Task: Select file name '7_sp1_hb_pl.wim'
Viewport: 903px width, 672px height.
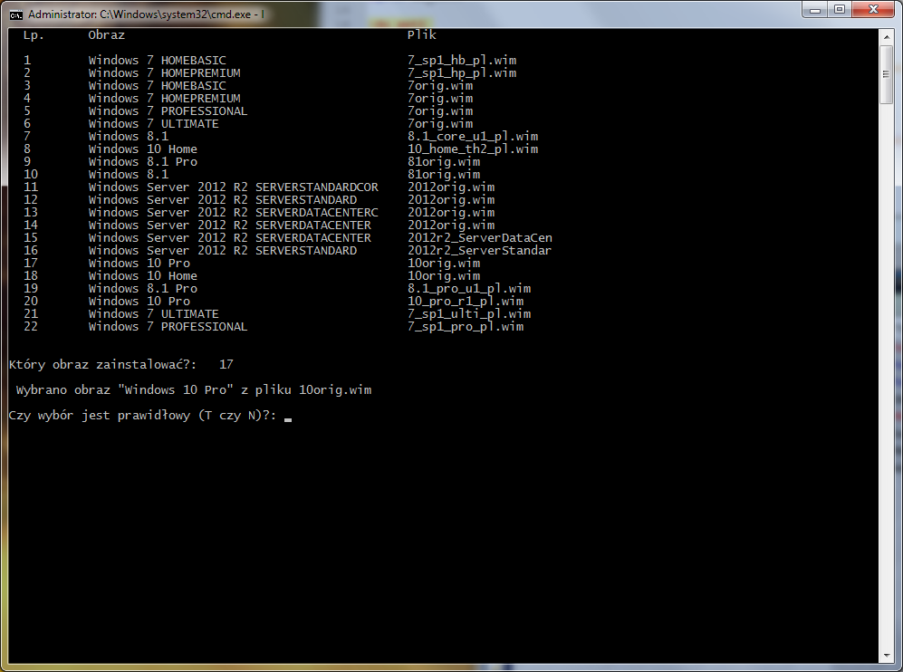Action: 462,61
